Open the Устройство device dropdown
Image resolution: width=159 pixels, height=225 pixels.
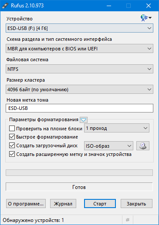[x=79, y=28]
